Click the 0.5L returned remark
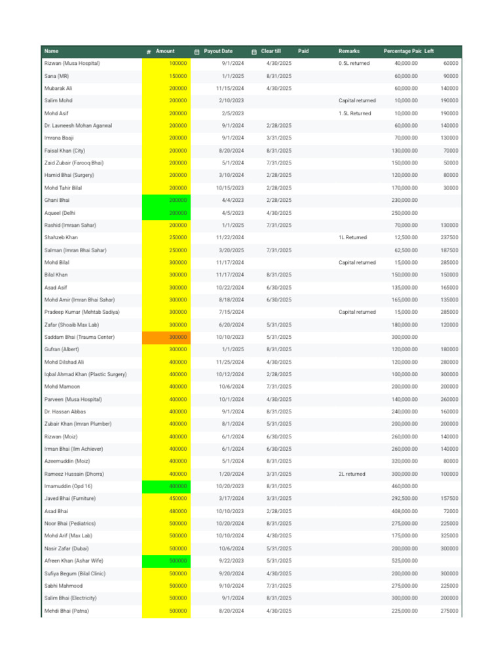 point(354,64)
